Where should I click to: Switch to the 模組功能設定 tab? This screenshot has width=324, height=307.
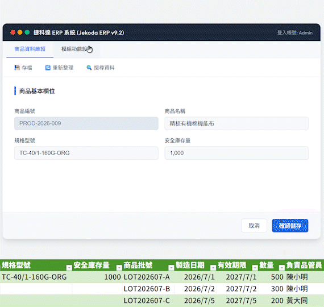tap(77, 49)
